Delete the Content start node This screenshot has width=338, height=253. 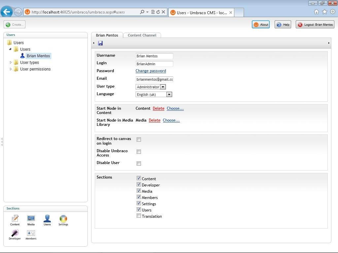[x=158, y=108]
